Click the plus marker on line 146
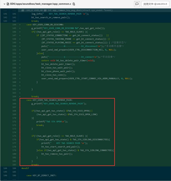171x181 pixels. tap(20, 32)
